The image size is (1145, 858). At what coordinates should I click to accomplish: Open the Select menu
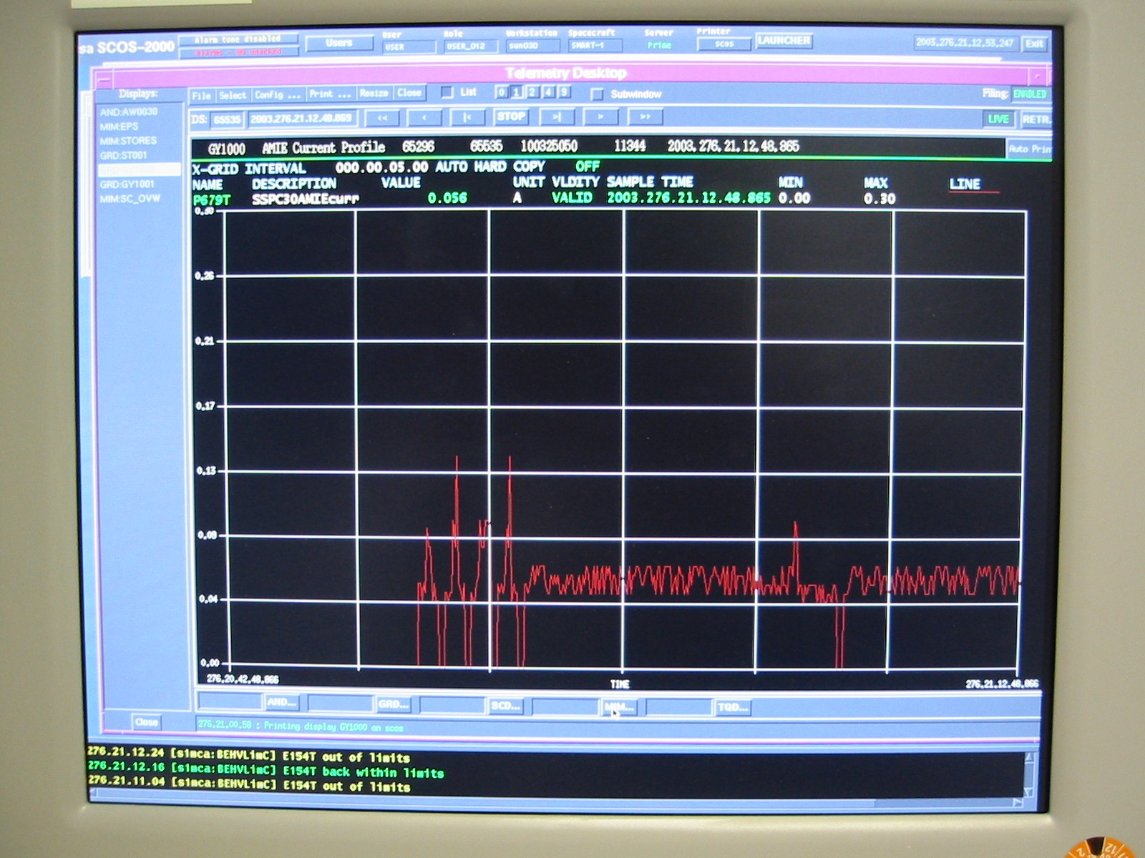click(x=233, y=95)
